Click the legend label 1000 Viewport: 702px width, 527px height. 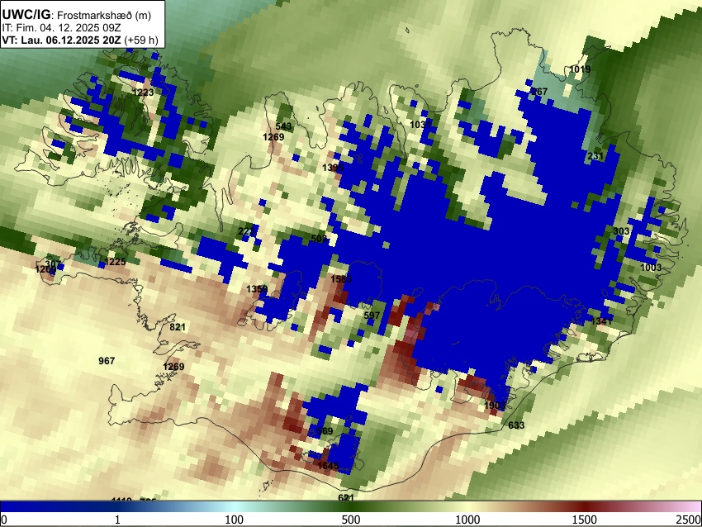tap(467, 520)
